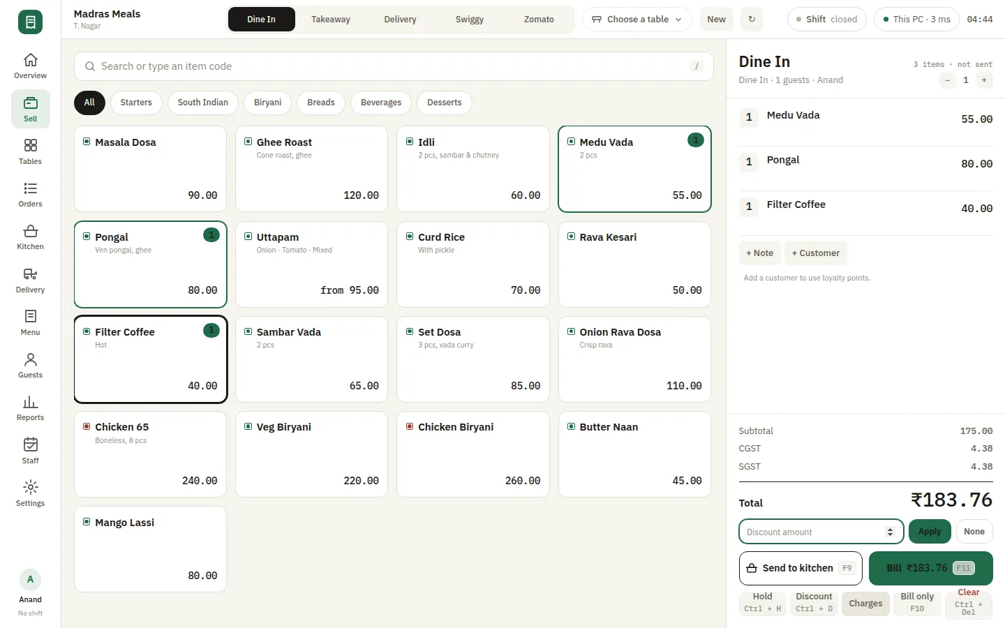The height and width of the screenshot is (628, 1005).
Task: Select the All category filter
Action: pos(89,103)
